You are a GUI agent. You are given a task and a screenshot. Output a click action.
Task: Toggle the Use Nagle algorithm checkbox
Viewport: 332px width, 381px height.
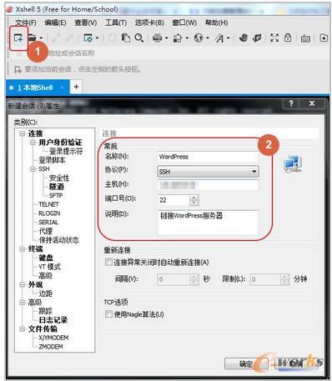coord(108,314)
